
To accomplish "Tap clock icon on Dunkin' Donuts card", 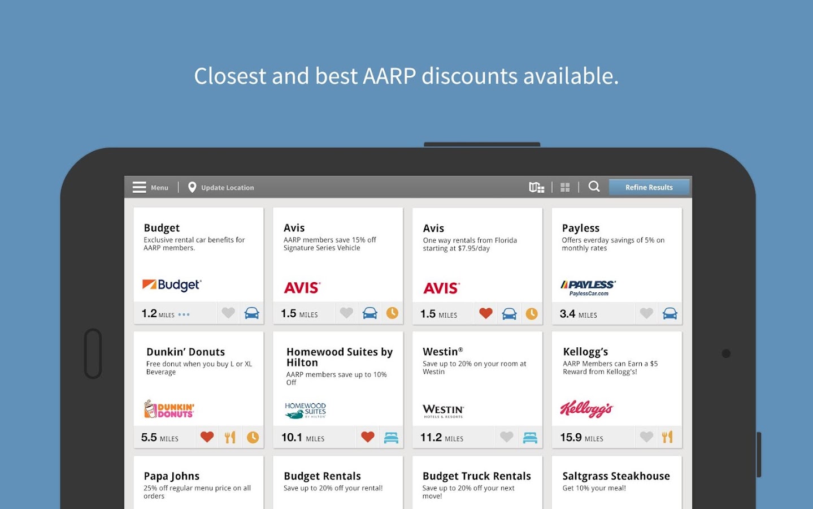I will click(253, 437).
